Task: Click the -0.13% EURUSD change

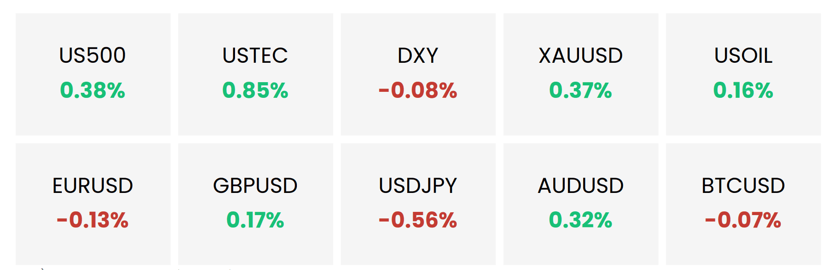Action: 92,220
